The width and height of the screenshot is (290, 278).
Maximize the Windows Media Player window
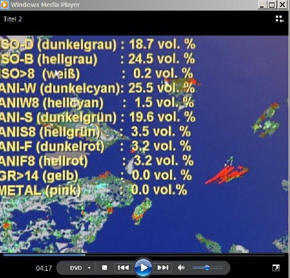click(x=272, y=5)
